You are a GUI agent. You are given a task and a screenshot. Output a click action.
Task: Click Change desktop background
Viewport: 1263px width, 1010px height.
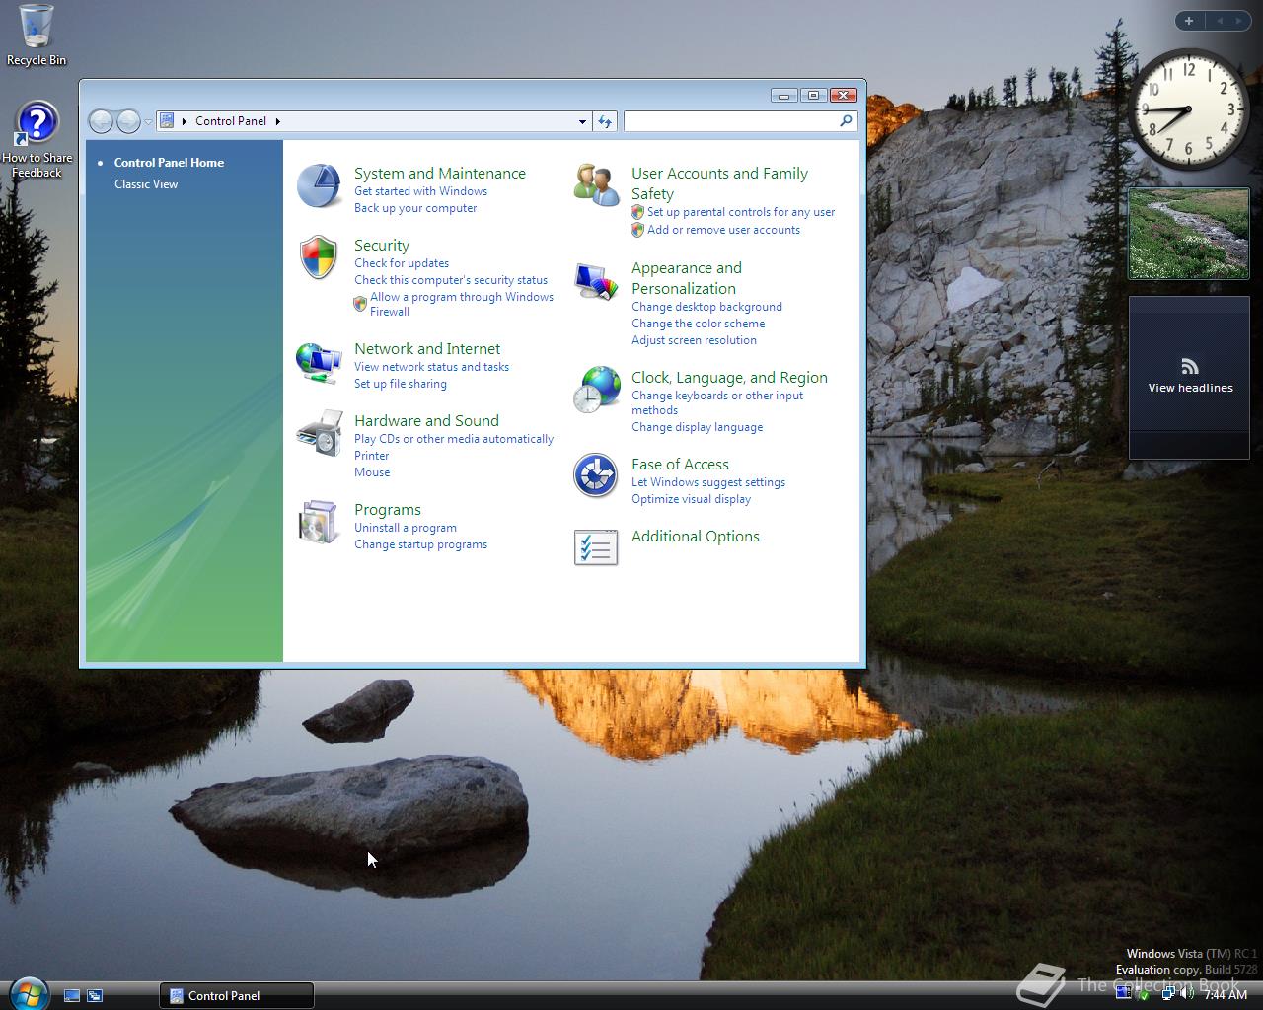pyautogui.click(x=706, y=307)
